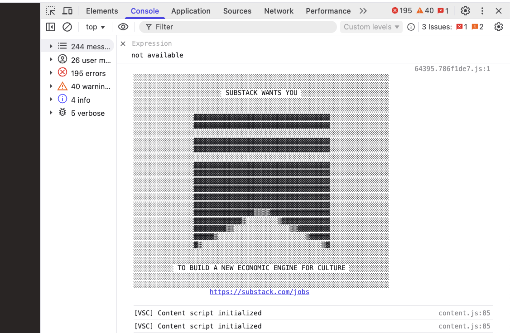The height and width of the screenshot is (333, 510).
Task: Open the Performance tab
Action: (328, 11)
